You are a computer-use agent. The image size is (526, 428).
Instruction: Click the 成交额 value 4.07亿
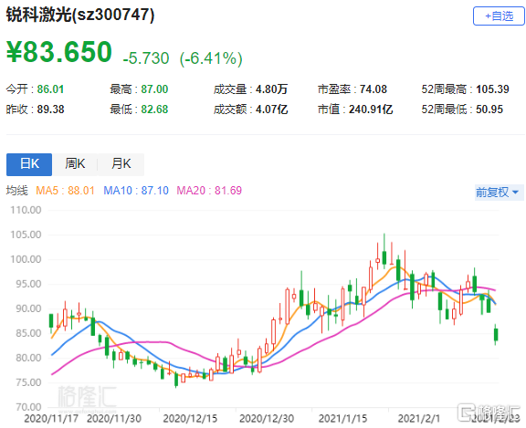(272, 110)
